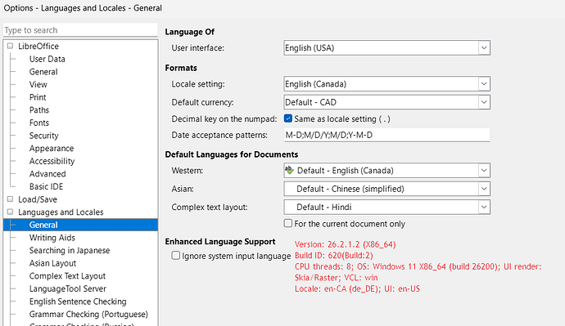
Task: Toggle Same as locale setting checkbox
Action: coord(288,118)
